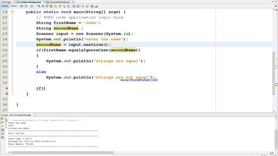Click the greyed arrow icon in Output sidebar
The image size is (278, 156).
pyautogui.click(x=3, y=126)
